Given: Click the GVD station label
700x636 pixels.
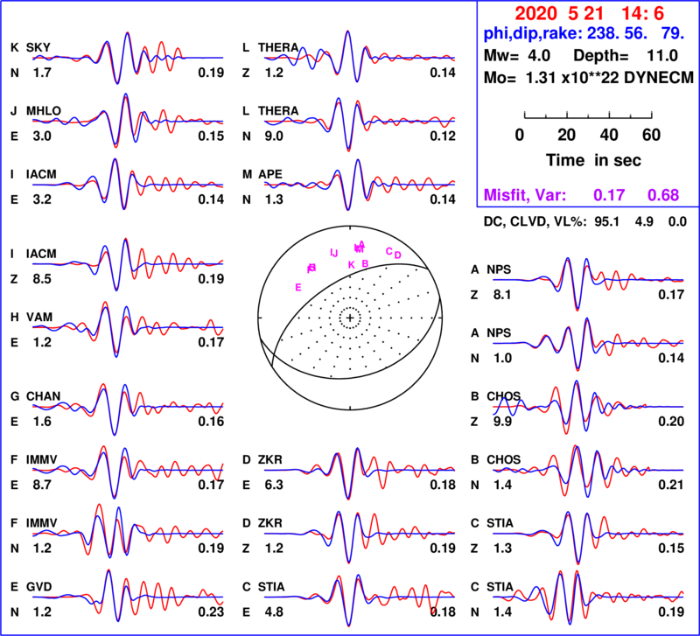Looking at the screenshot, I should pyautogui.click(x=38, y=586).
